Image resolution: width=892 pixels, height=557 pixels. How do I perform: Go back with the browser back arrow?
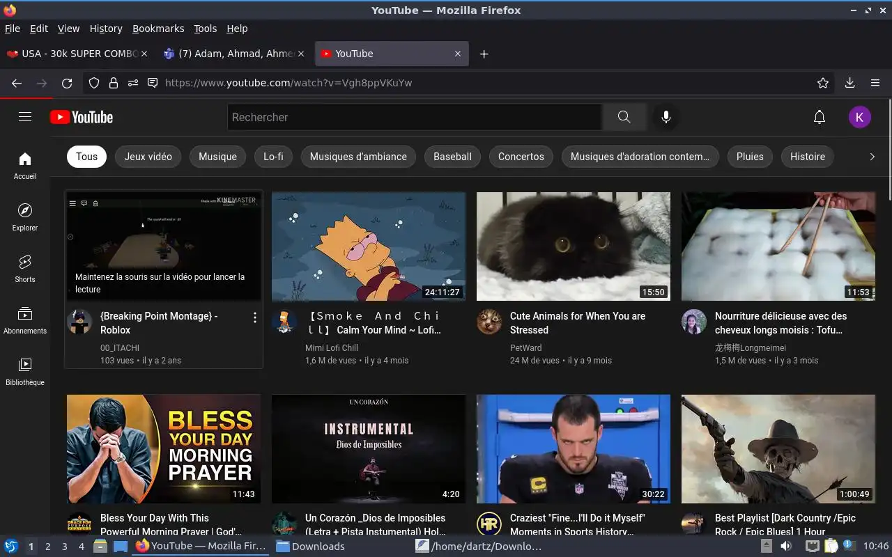coord(17,83)
